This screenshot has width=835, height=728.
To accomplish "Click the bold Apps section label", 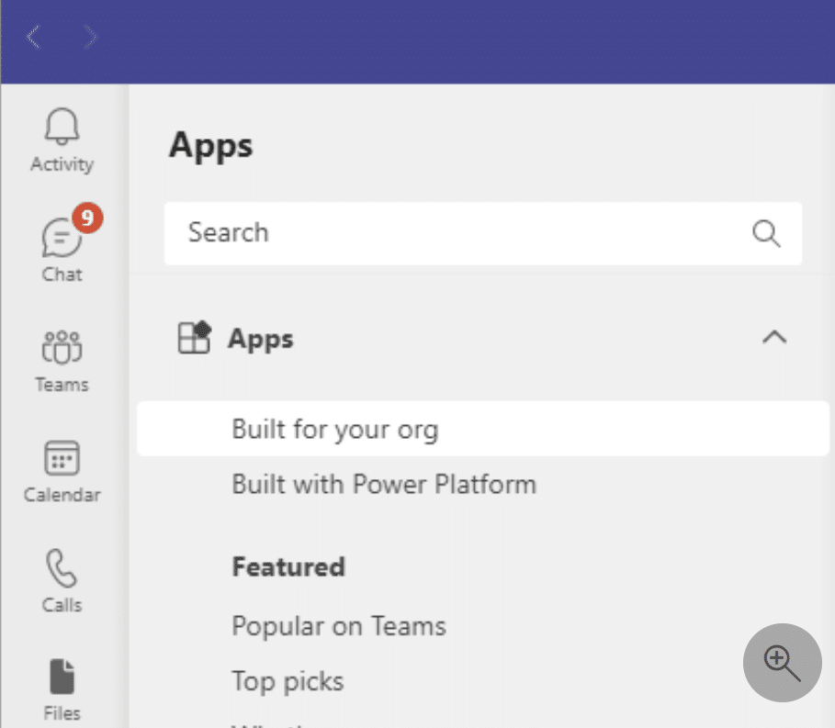I will (x=261, y=339).
